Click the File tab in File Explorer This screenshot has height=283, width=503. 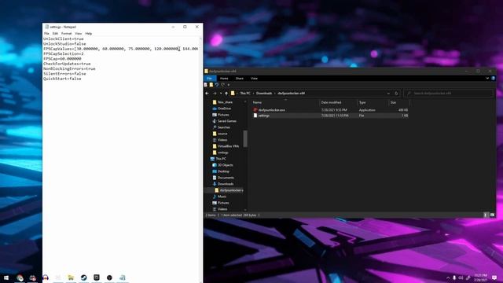pos(210,79)
